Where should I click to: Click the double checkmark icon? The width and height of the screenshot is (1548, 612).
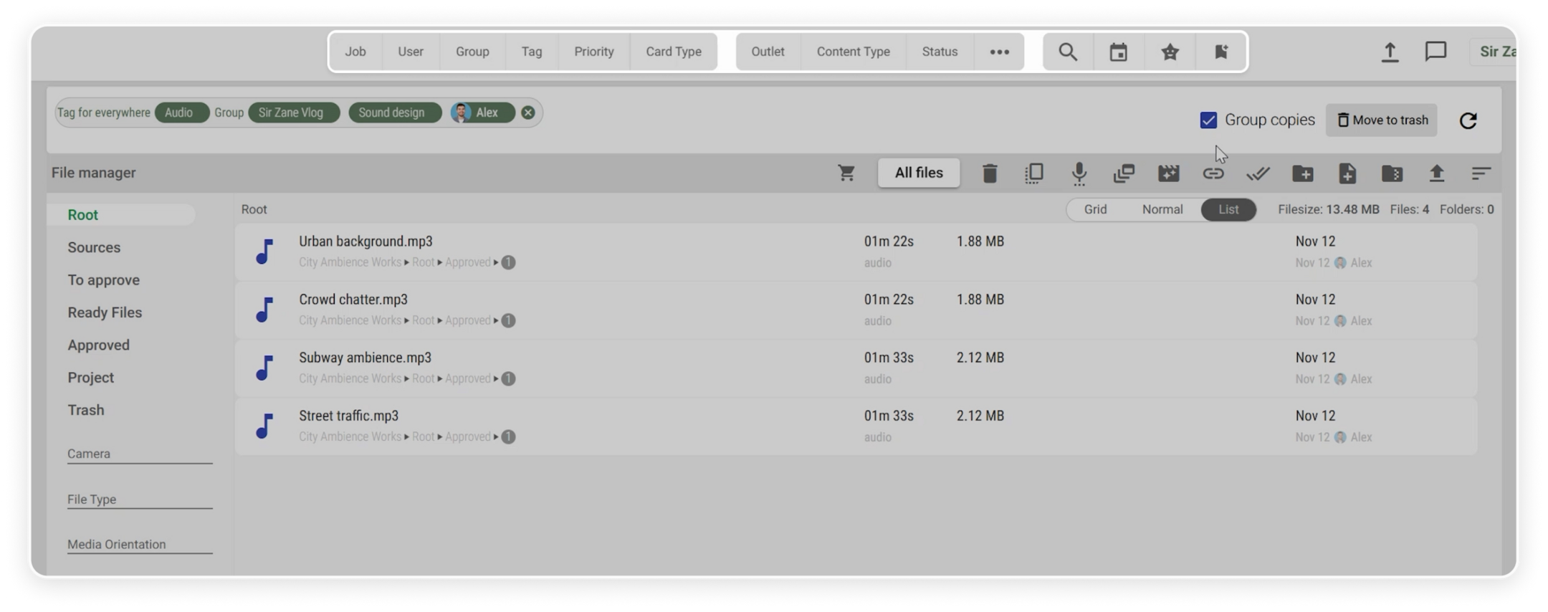(1258, 173)
